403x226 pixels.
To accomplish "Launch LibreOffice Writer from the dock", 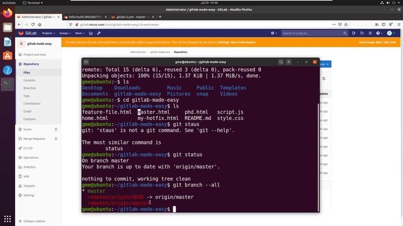I will click(8, 41).
